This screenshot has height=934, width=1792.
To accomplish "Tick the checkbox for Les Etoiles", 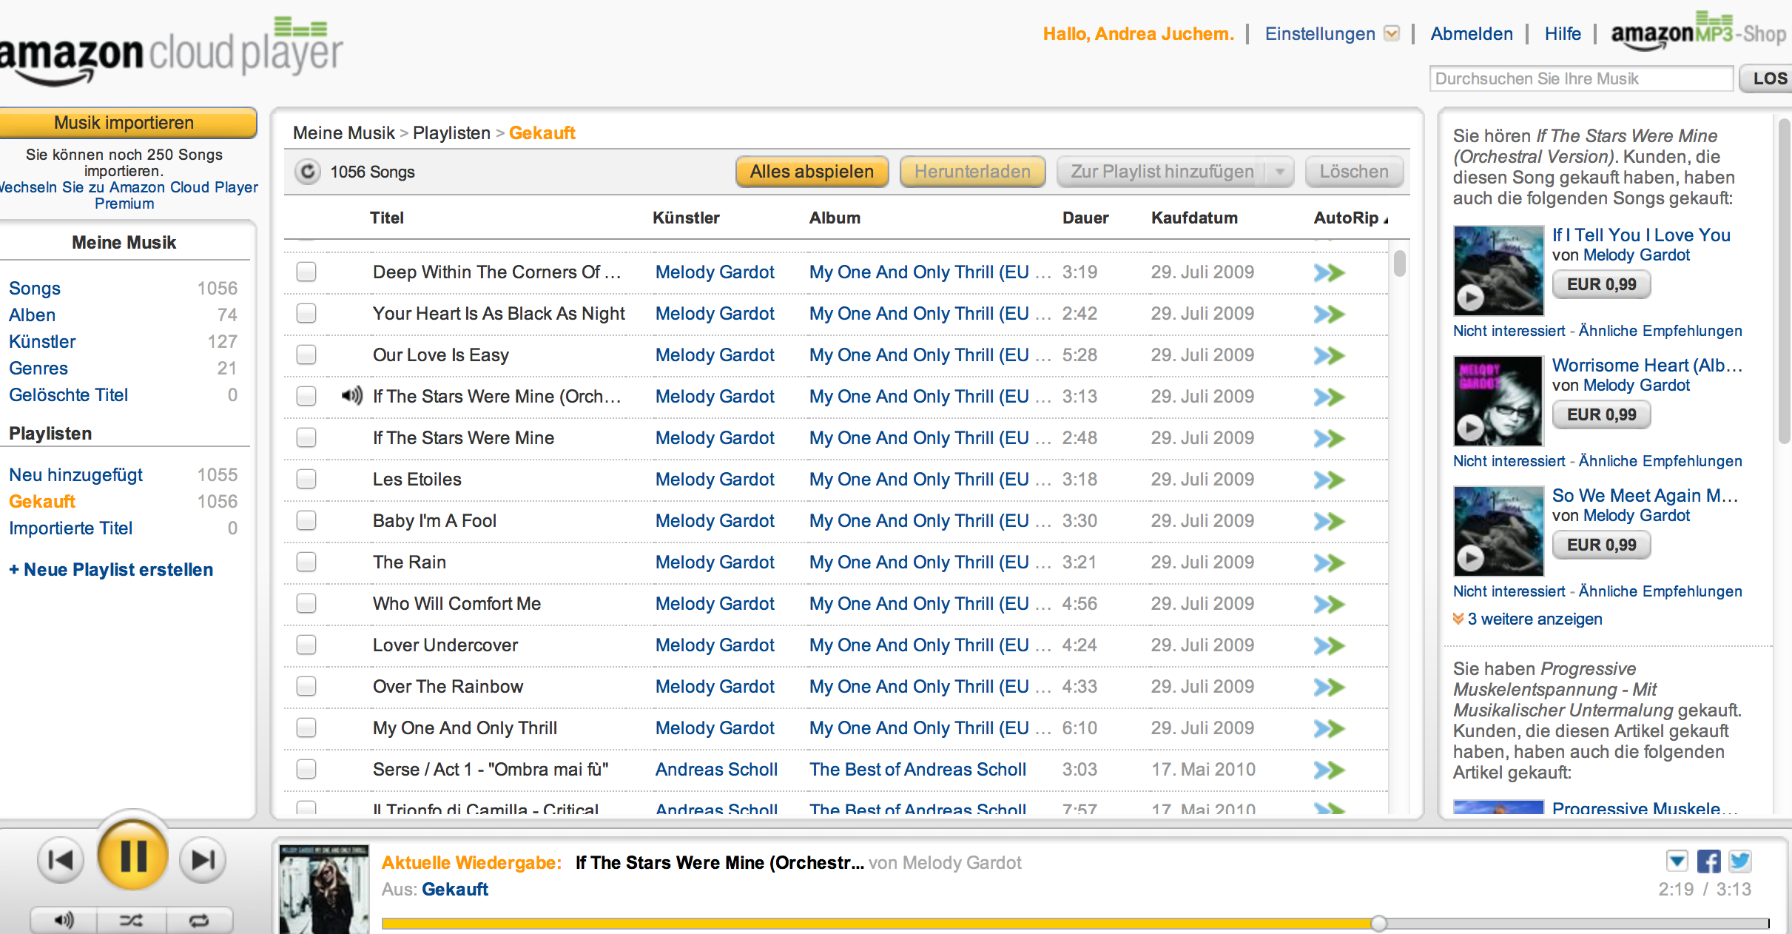I will coord(306,479).
